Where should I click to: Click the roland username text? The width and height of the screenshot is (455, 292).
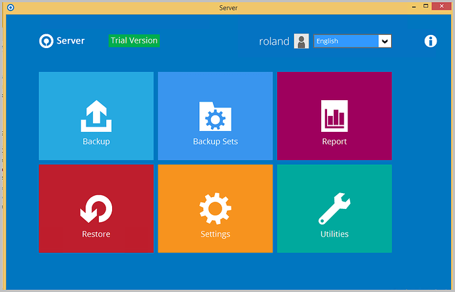point(274,41)
